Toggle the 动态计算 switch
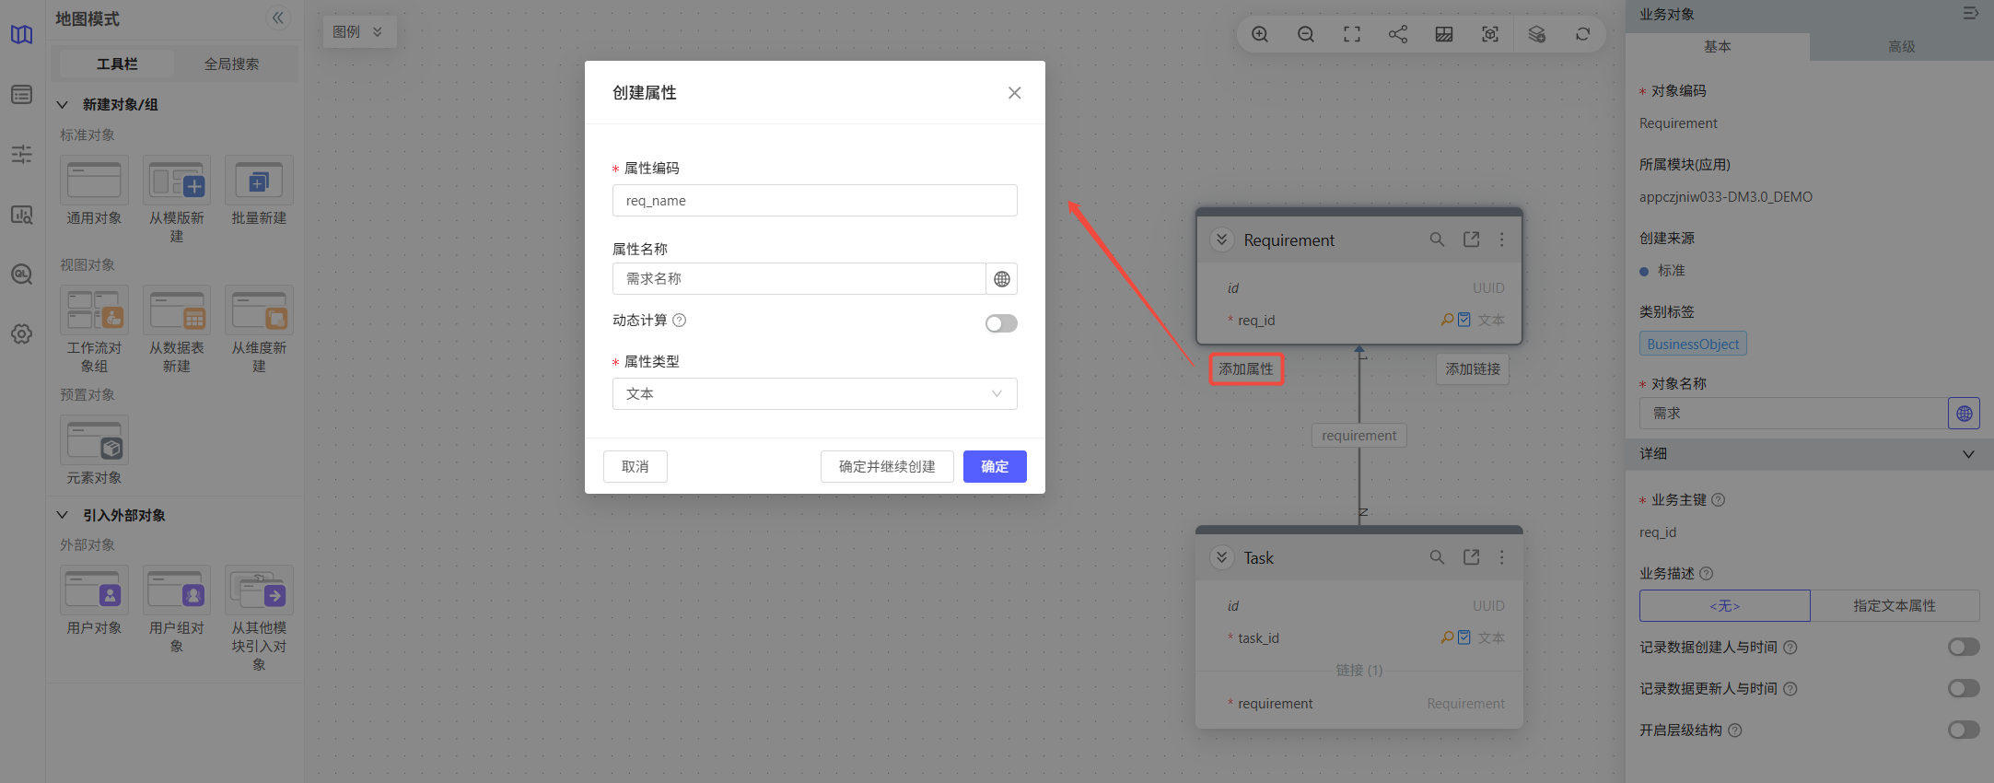 1001,323
